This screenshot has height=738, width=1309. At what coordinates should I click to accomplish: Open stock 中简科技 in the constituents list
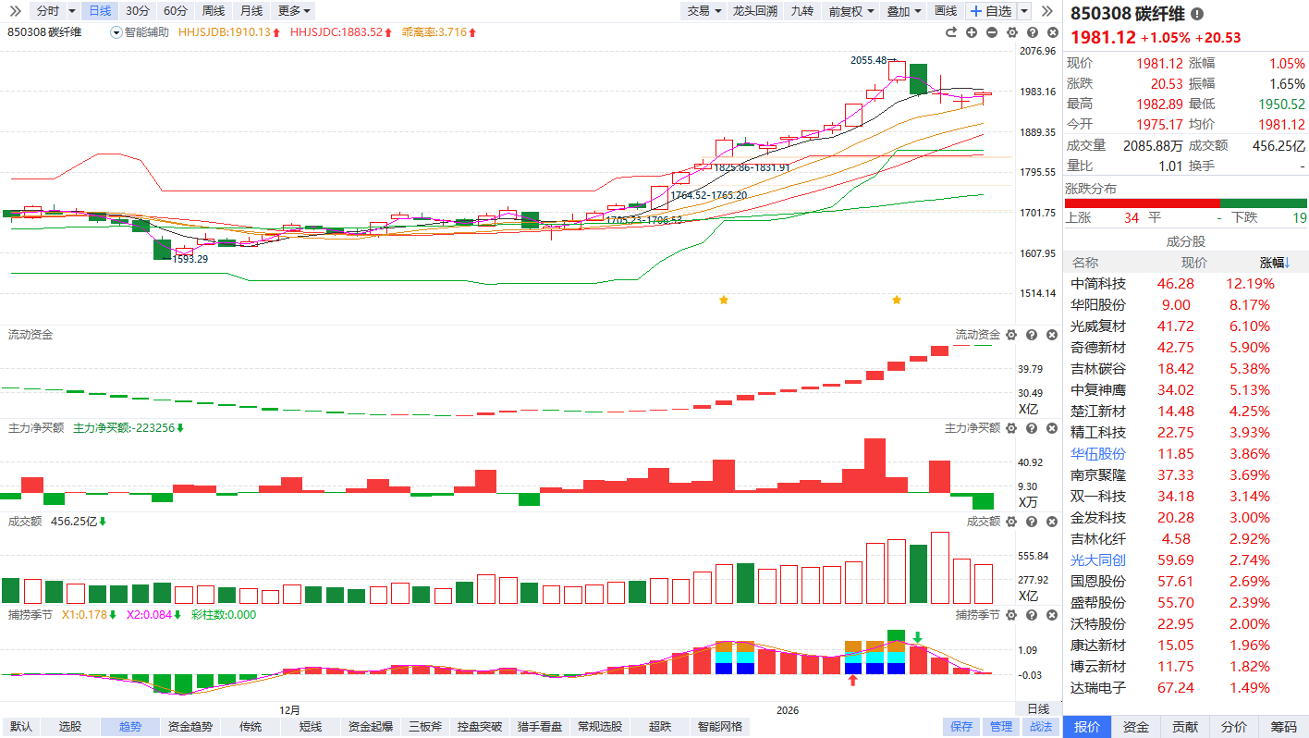(x=1098, y=284)
